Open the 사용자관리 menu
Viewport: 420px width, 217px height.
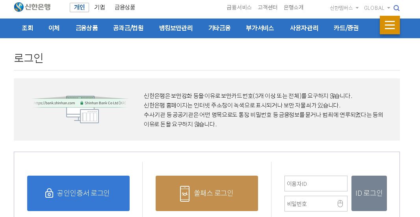tap(304, 28)
